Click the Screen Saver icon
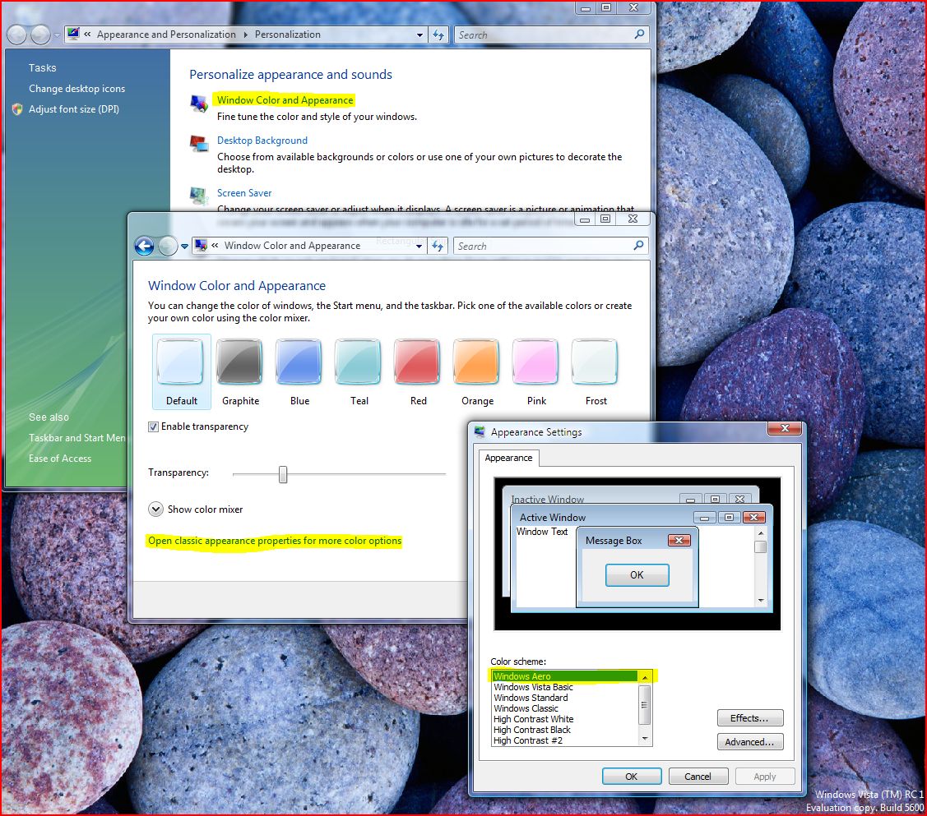 click(199, 196)
